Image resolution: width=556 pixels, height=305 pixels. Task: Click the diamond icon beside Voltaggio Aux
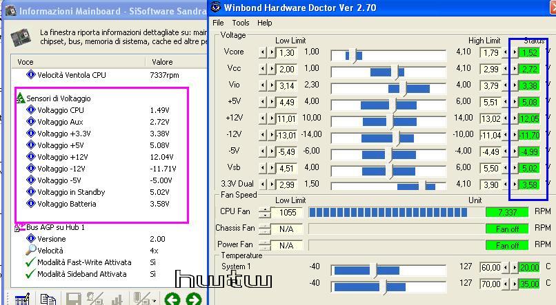tap(31, 121)
